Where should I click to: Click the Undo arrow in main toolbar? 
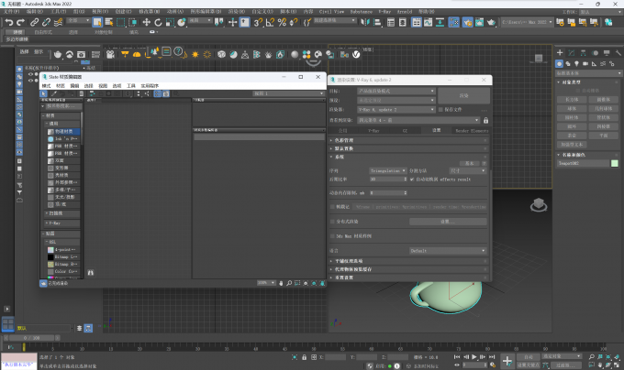pos(9,22)
